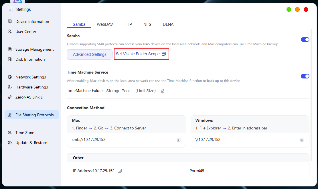Click the "3. Connect to Server" step text

pos(128,128)
